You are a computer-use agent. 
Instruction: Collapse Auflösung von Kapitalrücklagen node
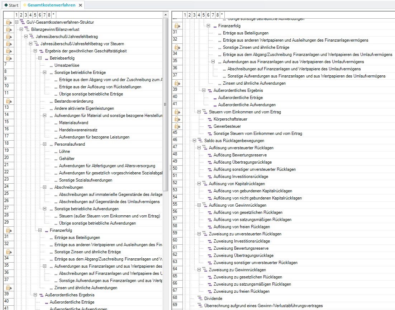(199, 184)
